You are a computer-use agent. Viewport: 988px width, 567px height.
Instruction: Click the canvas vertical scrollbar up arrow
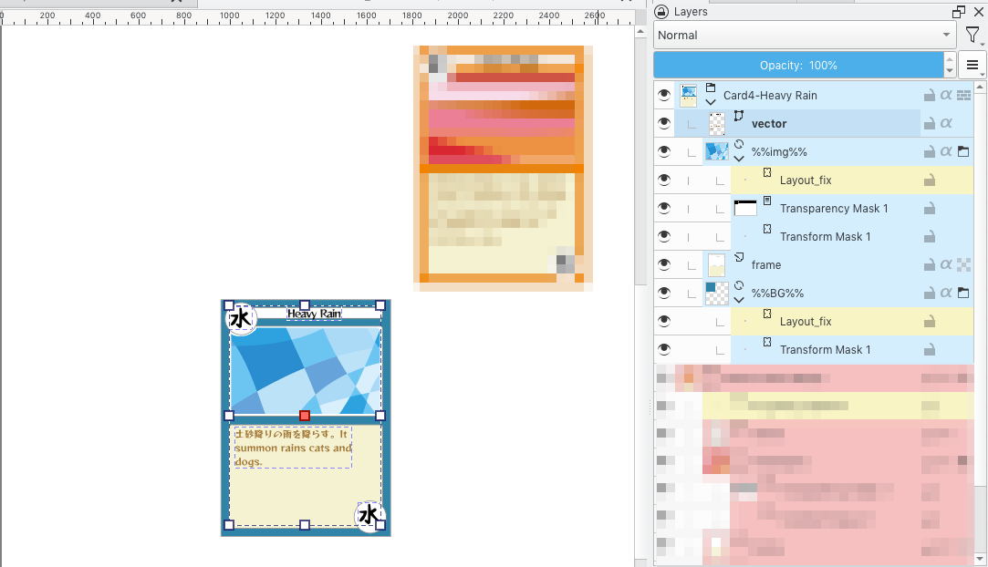640,32
